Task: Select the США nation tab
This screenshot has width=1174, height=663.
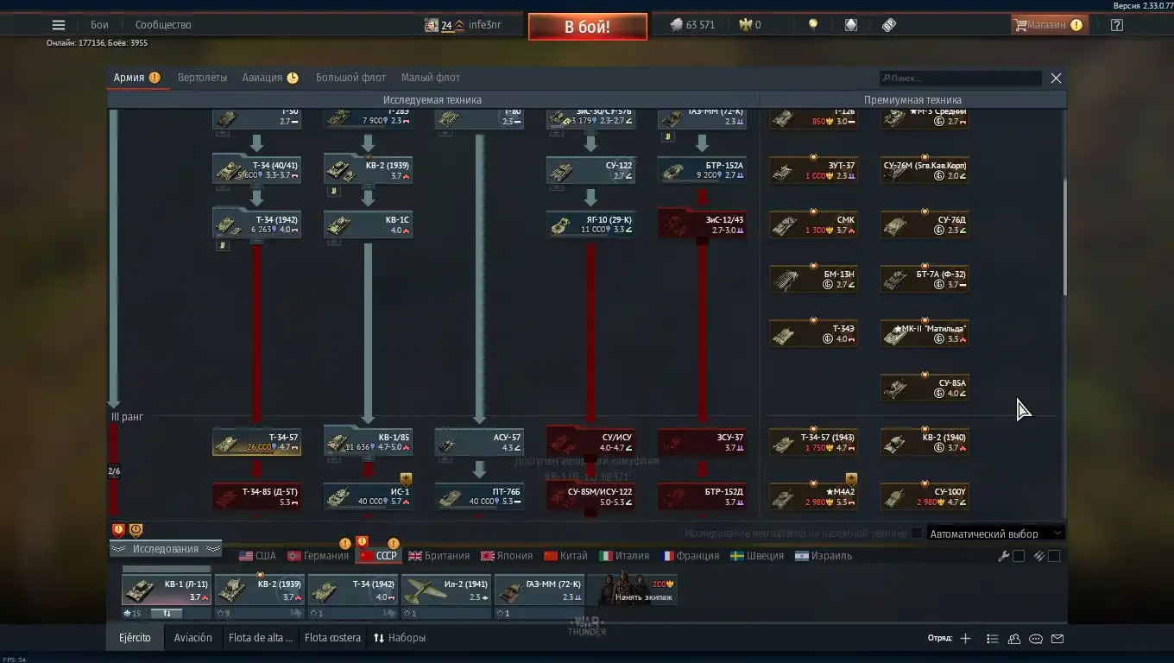Action: click(257, 556)
